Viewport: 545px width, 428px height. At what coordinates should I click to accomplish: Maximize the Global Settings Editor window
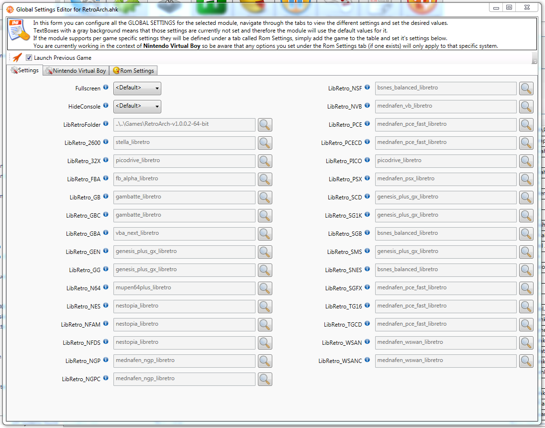[x=509, y=7]
